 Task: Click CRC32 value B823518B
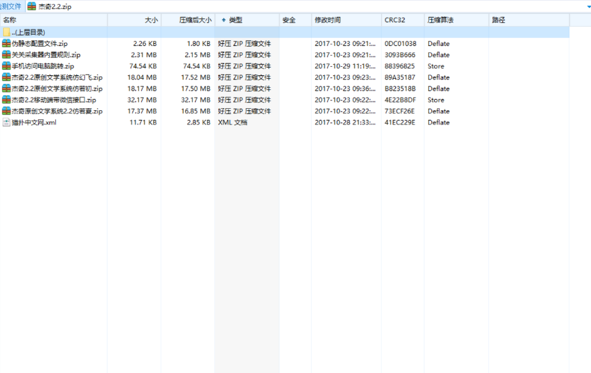click(x=400, y=89)
